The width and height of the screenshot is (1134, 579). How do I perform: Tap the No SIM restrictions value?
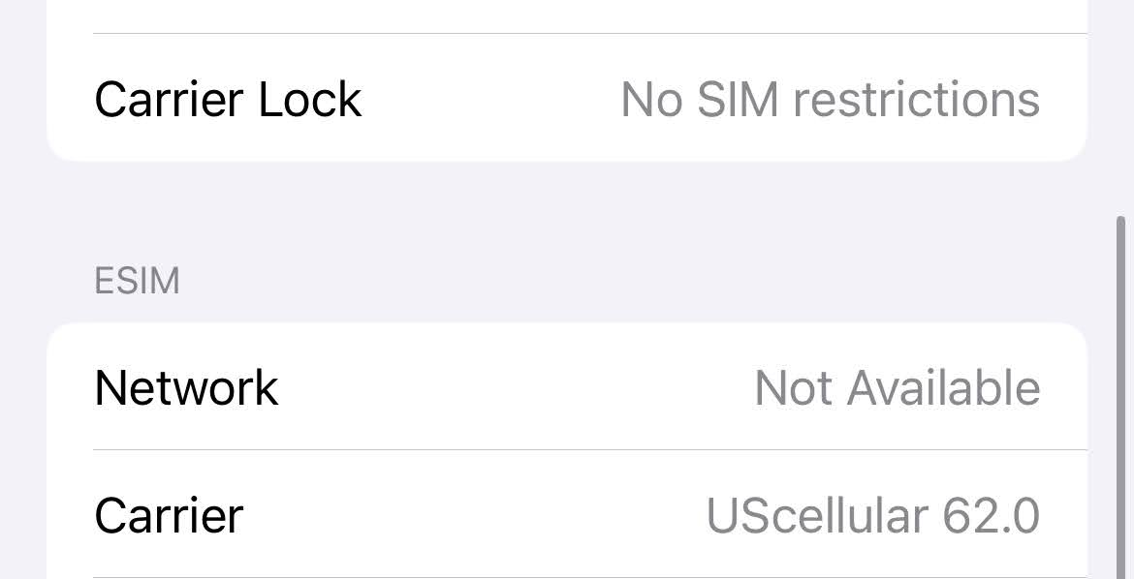pyautogui.click(x=830, y=99)
